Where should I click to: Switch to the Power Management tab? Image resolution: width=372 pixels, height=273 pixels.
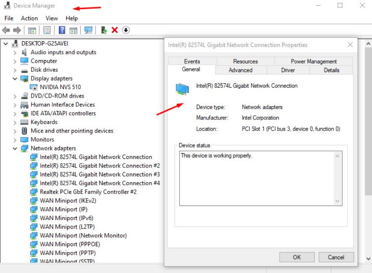coord(314,61)
